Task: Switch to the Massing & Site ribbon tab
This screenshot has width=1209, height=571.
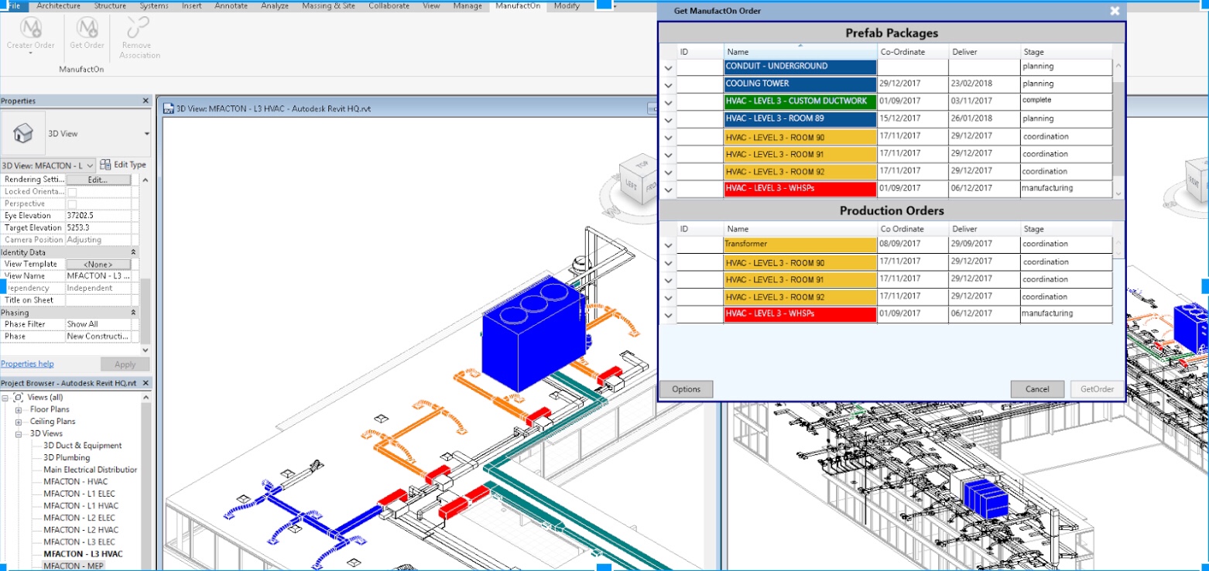Action: [327, 5]
